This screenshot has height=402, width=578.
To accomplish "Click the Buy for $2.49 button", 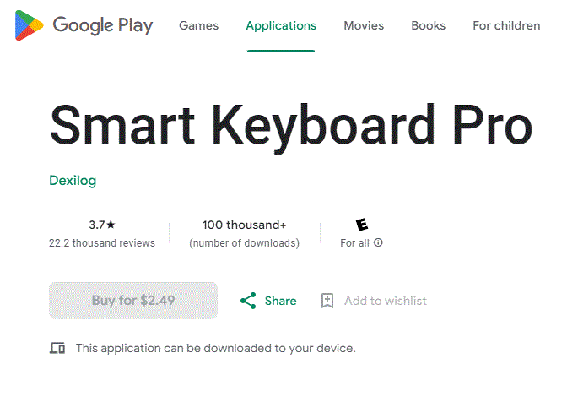I will click(x=133, y=300).
